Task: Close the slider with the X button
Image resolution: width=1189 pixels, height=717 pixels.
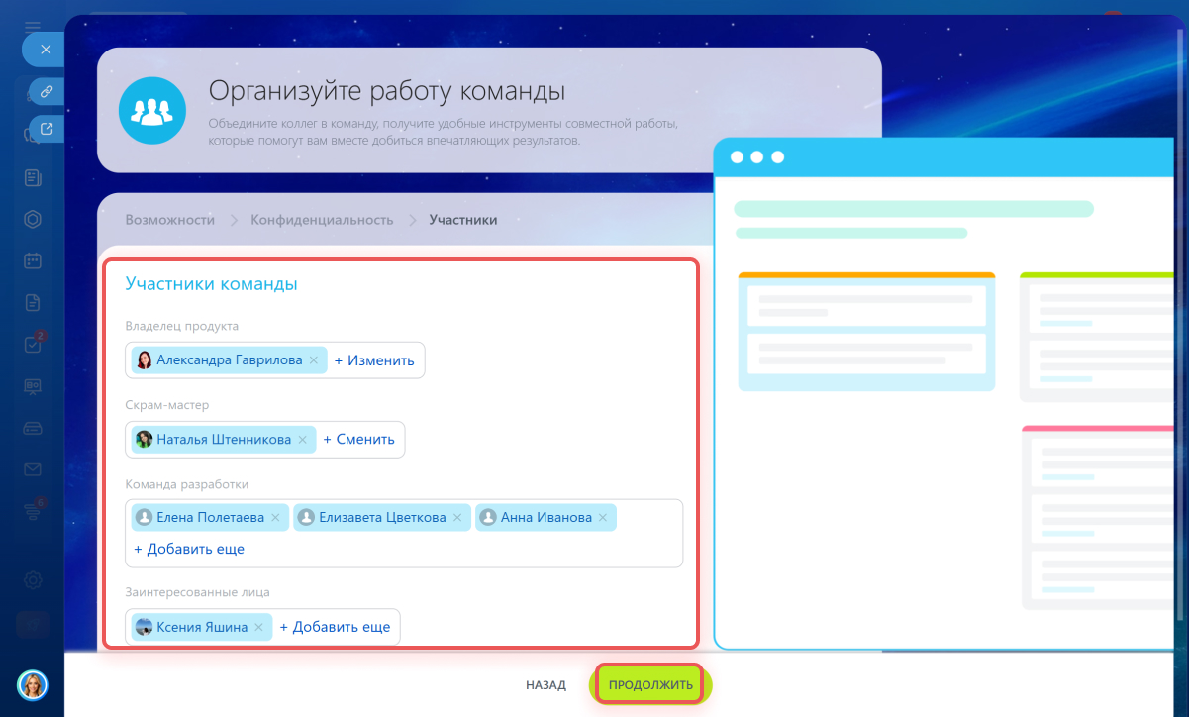Action: click(45, 49)
